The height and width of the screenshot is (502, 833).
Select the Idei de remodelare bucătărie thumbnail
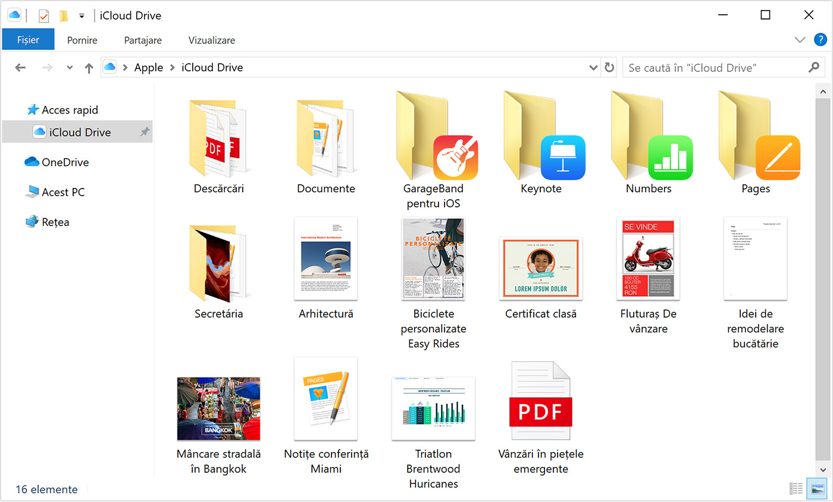point(756,258)
